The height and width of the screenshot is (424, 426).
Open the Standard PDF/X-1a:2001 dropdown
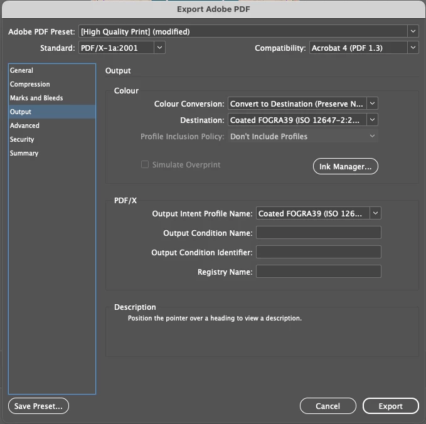coord(122,48)
